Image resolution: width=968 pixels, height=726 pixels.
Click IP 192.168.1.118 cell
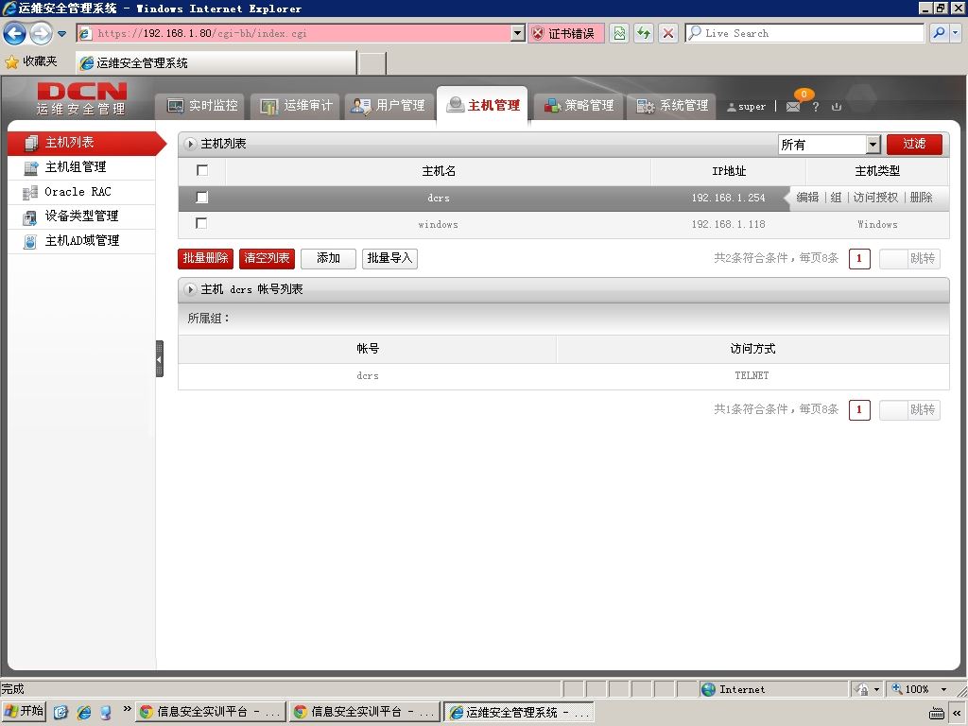coord(729,225)
